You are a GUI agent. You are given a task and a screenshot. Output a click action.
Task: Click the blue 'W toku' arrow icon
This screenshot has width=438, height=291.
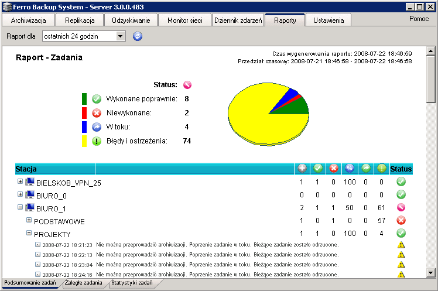coord(97,126)
